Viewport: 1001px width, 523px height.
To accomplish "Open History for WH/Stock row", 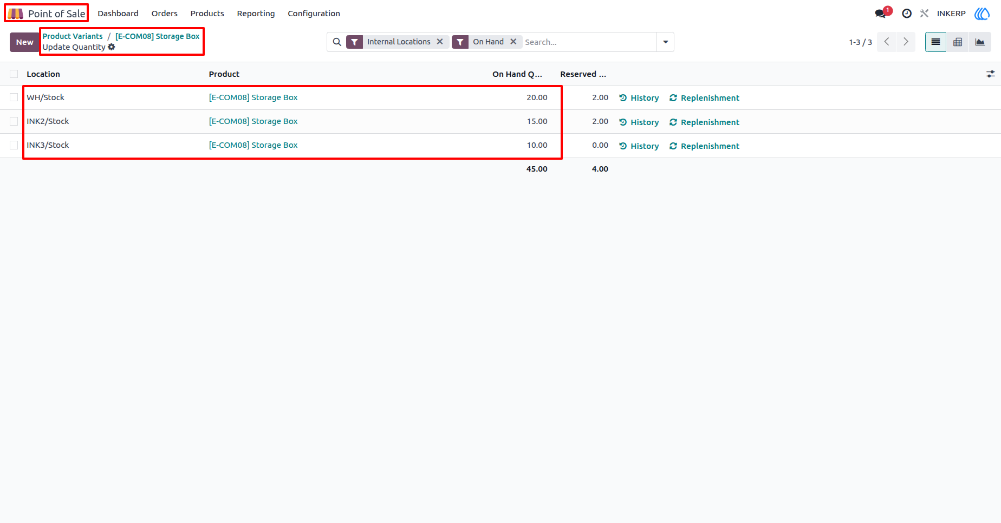I will (x=639, y=98).
